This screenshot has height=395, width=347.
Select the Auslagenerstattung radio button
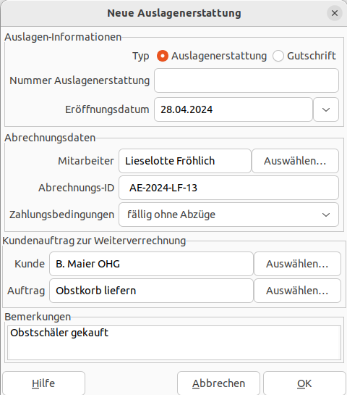[x=163, y=56]
